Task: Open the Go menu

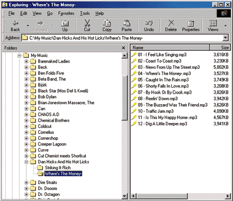Action: pos(50,13)
